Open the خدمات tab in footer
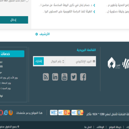Viewport: 129px width, 129px height. coord(12,54)
